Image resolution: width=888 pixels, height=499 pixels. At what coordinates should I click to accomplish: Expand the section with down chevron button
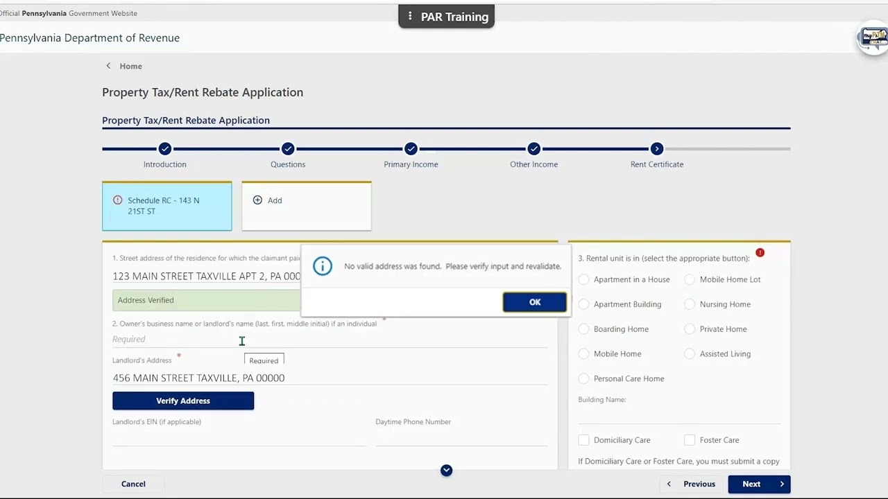(x=446, y=471)
